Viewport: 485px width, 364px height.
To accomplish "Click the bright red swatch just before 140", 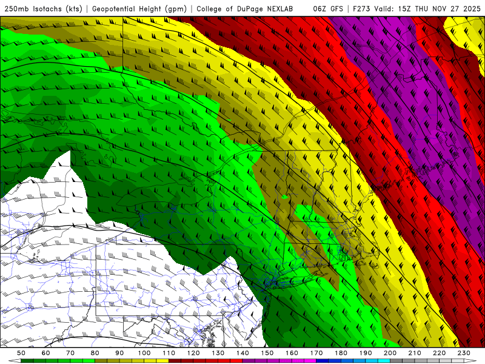I will point(236,360).
